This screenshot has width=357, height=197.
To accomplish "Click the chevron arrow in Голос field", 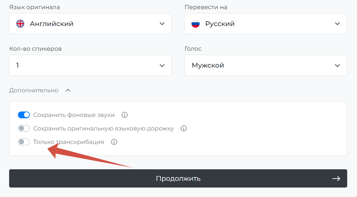I will pos(337,66).
